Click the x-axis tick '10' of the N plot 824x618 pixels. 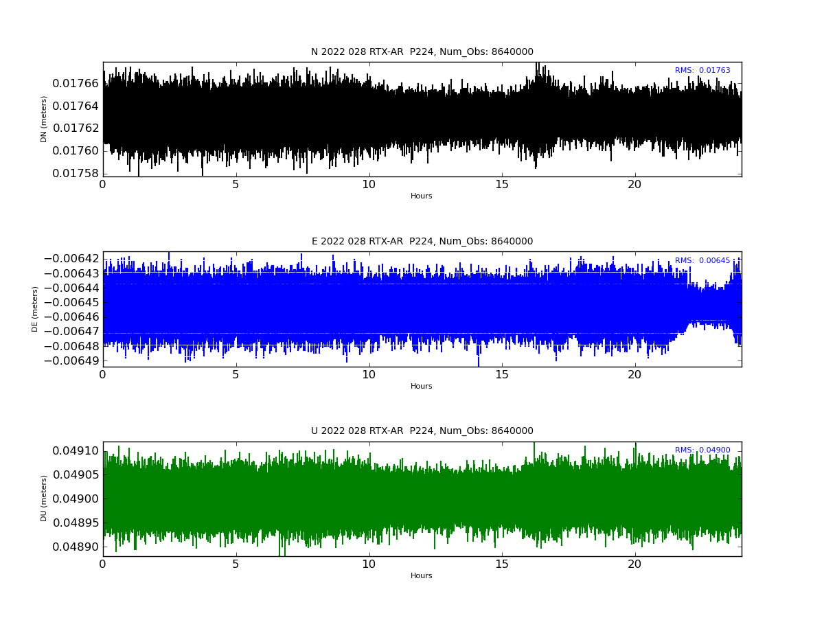[x=369, y=185]
